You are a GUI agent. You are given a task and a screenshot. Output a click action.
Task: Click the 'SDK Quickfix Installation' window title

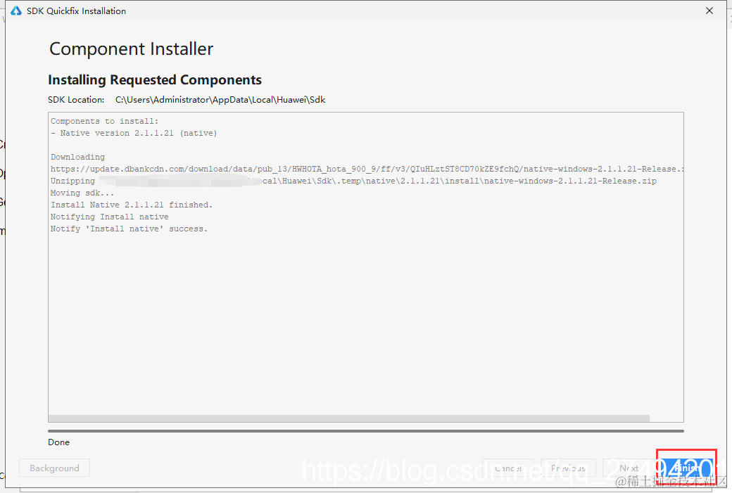pyautogui.click(x=76, y=11)
